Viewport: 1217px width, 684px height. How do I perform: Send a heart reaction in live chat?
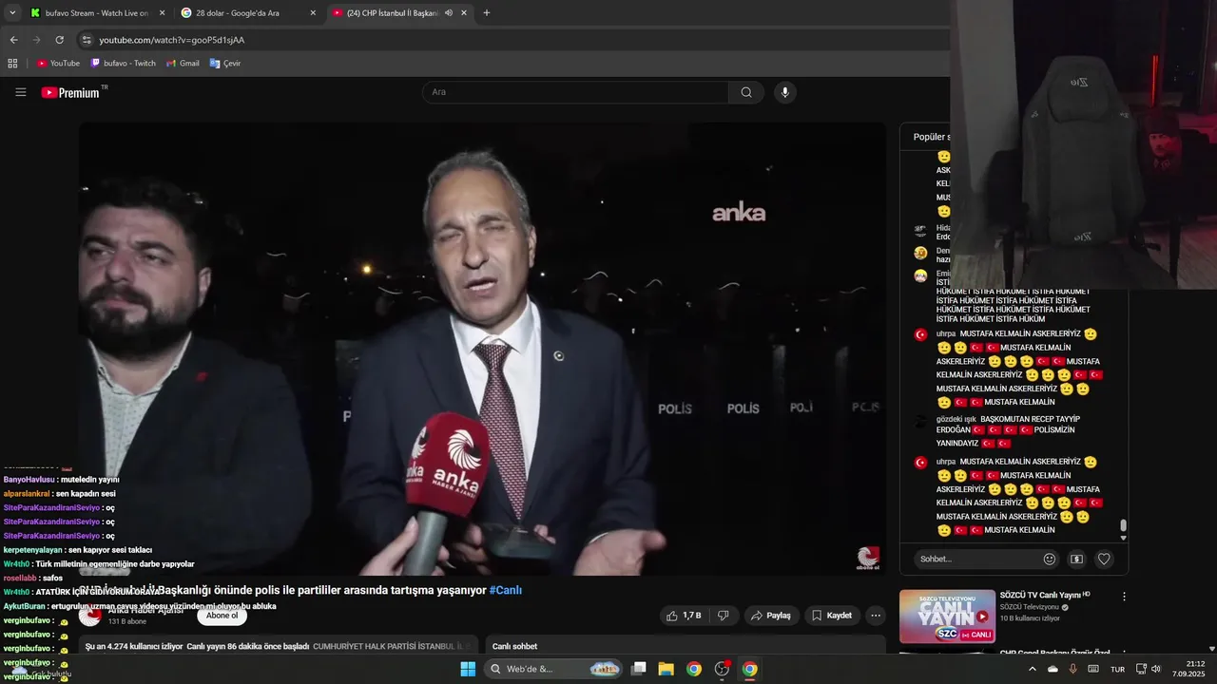click(x=1104, y=560)
